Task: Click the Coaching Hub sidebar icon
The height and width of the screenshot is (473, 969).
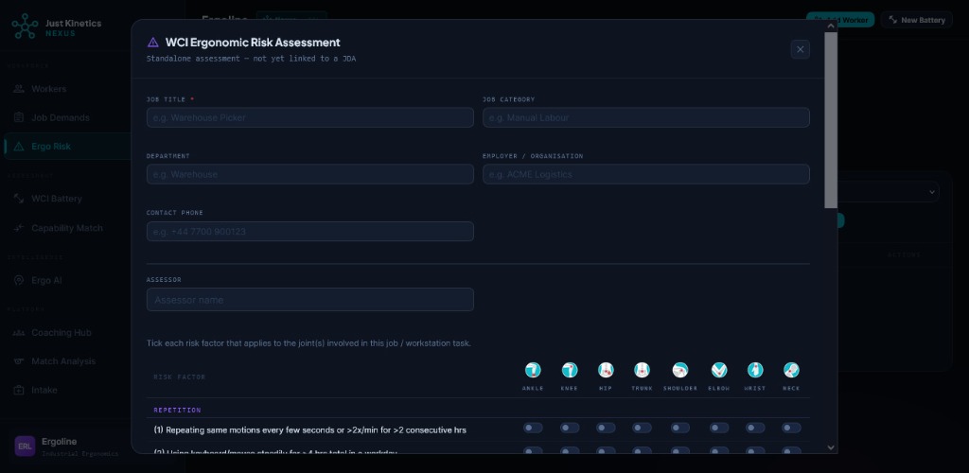Action: click(x=19, y=333)
